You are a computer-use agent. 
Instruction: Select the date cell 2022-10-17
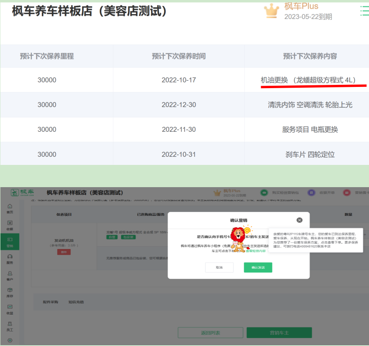coord(179,80)
